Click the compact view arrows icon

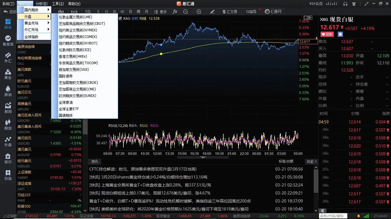366,4
